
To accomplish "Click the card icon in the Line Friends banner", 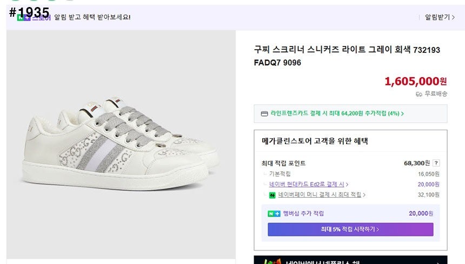I will tap(264, 114).
